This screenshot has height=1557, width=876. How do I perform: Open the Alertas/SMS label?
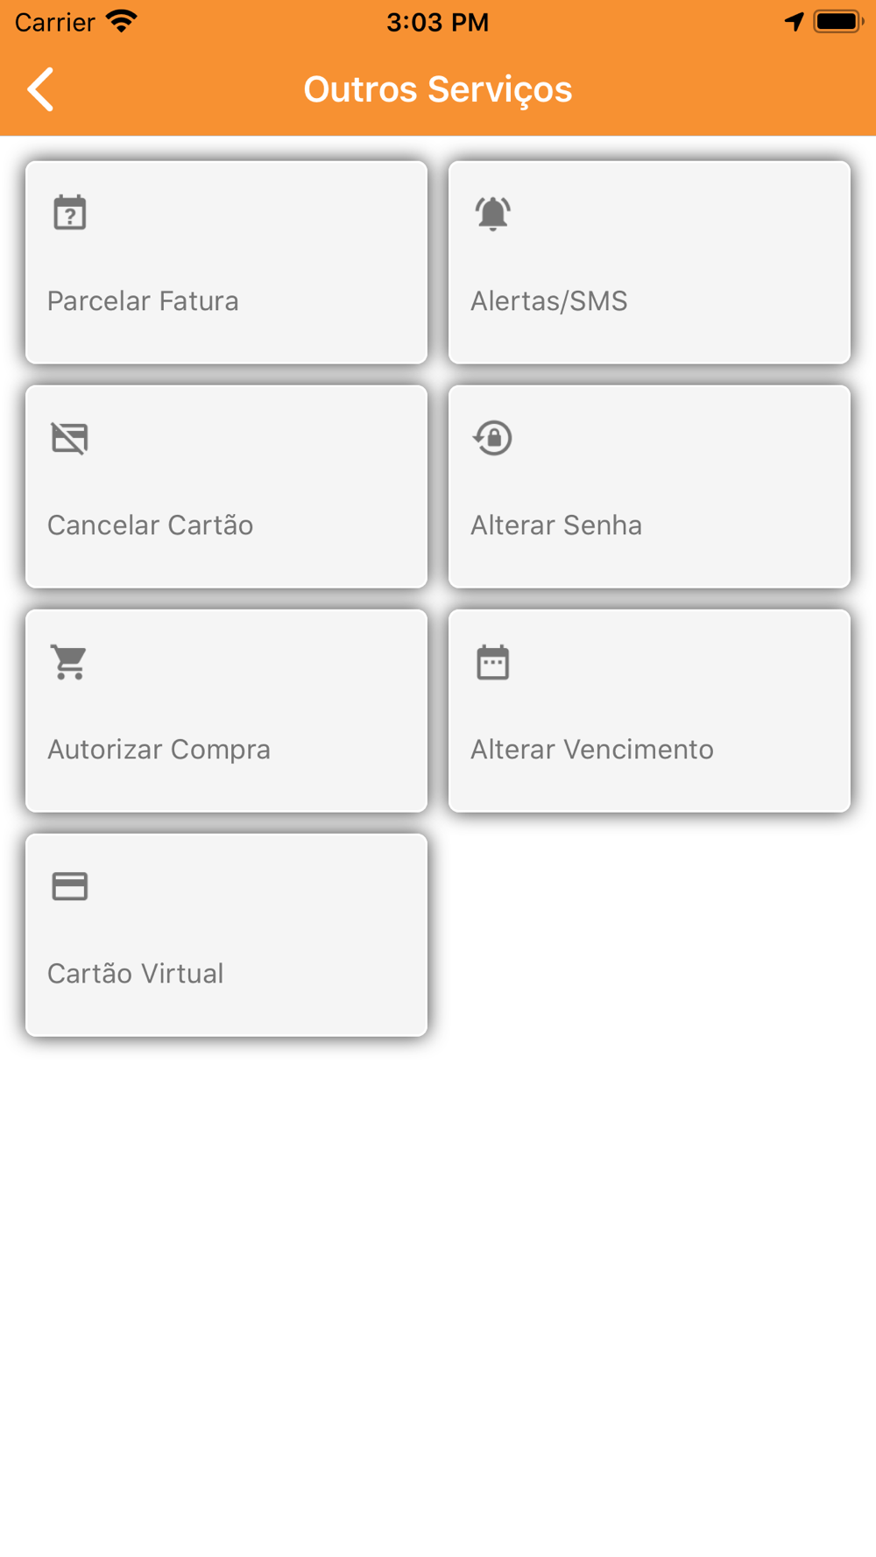point(549,301)
